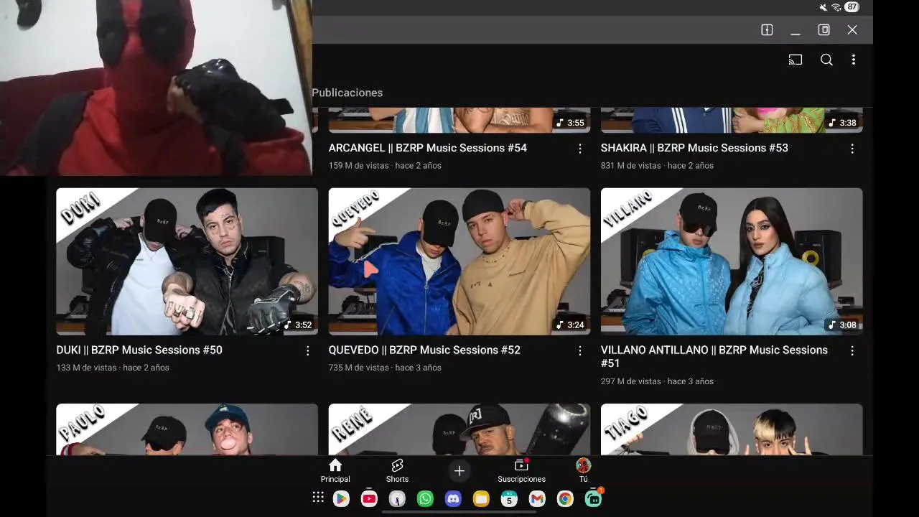Image resolution: width=919 pixels, height=517 pixels.
Task: Click the 3:24 duration badge on QUEVEDO
Action: tap(570, 325)
